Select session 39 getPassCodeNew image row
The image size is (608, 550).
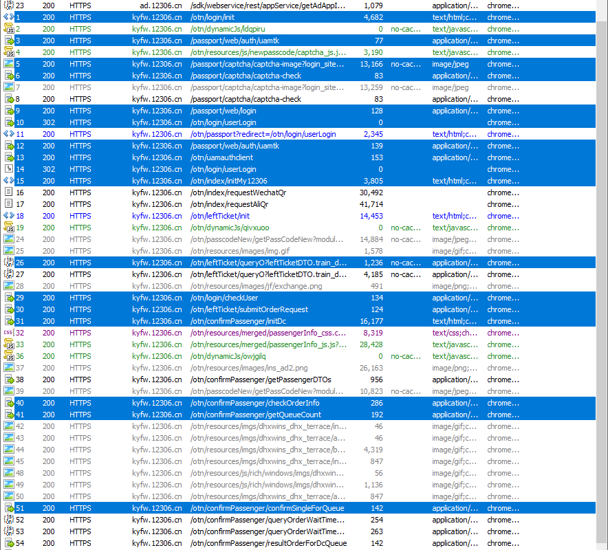tap(298, 391)
